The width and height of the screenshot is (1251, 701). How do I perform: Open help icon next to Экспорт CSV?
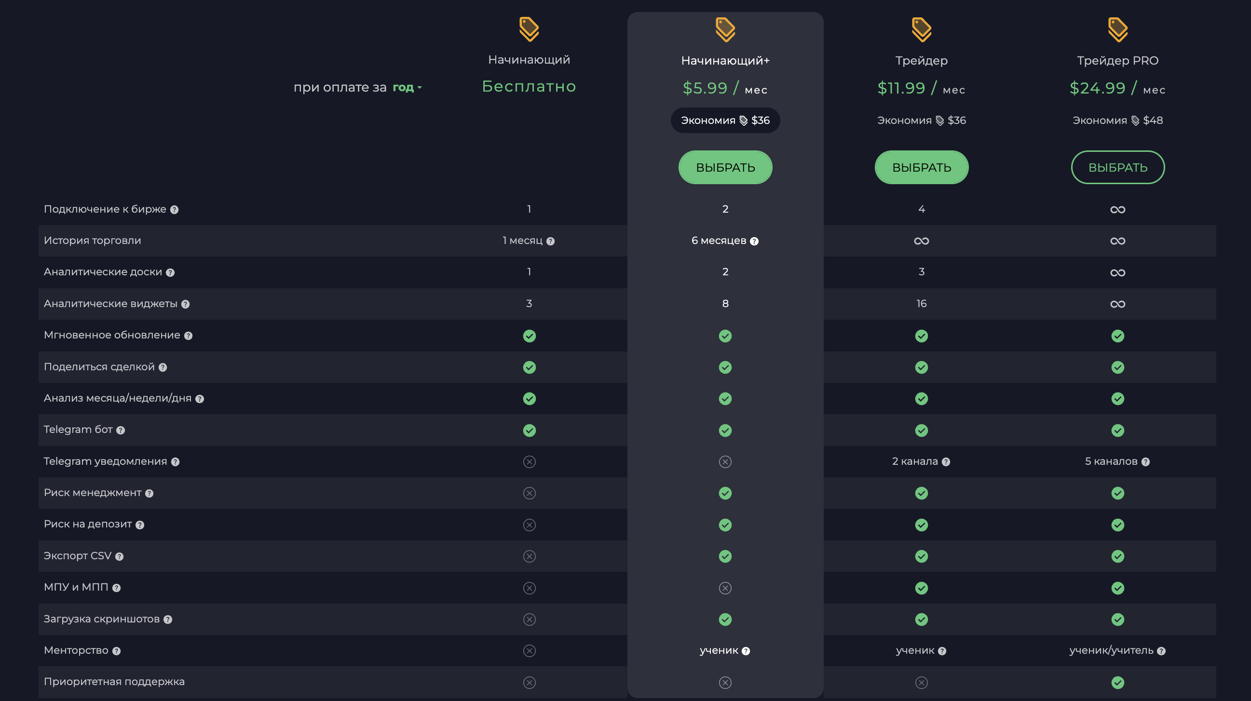120,556
